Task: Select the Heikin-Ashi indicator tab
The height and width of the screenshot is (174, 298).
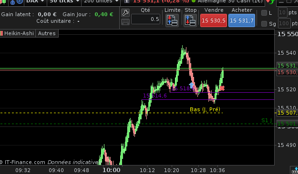Action: (x=17, y=33)
